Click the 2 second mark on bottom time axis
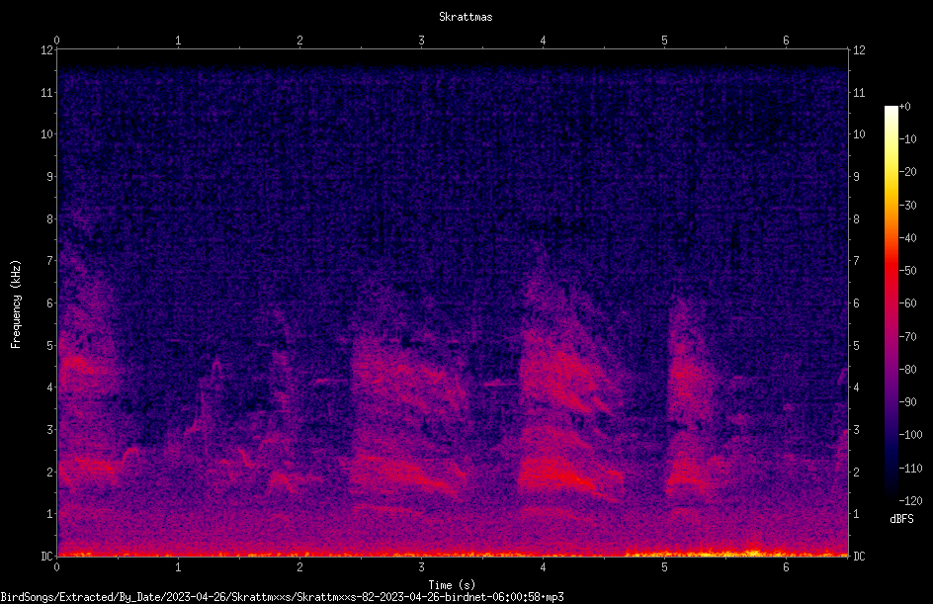Image resolution: width=933 pixels, height=604 pixels. [299, 567]
